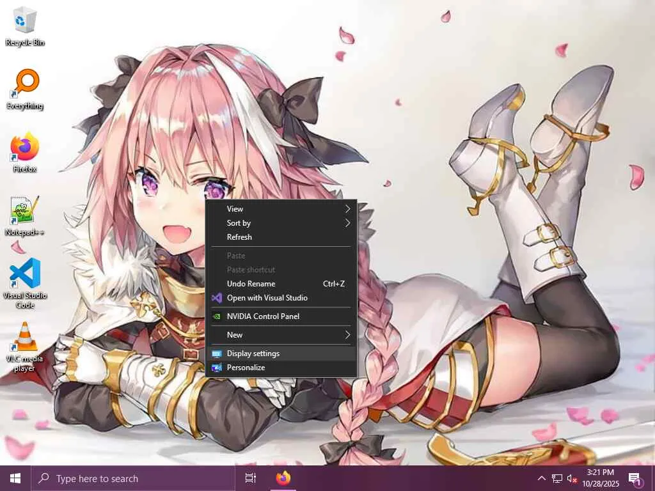Choose Refresh from the context menu
The height and width of the screenshot is (491, 655).
coord(281,237)
